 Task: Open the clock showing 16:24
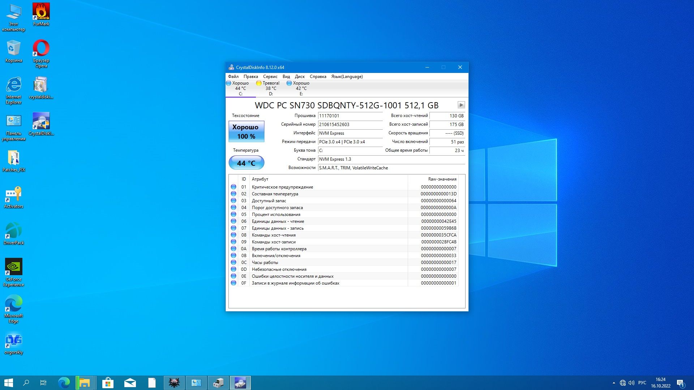click(661, 383)
